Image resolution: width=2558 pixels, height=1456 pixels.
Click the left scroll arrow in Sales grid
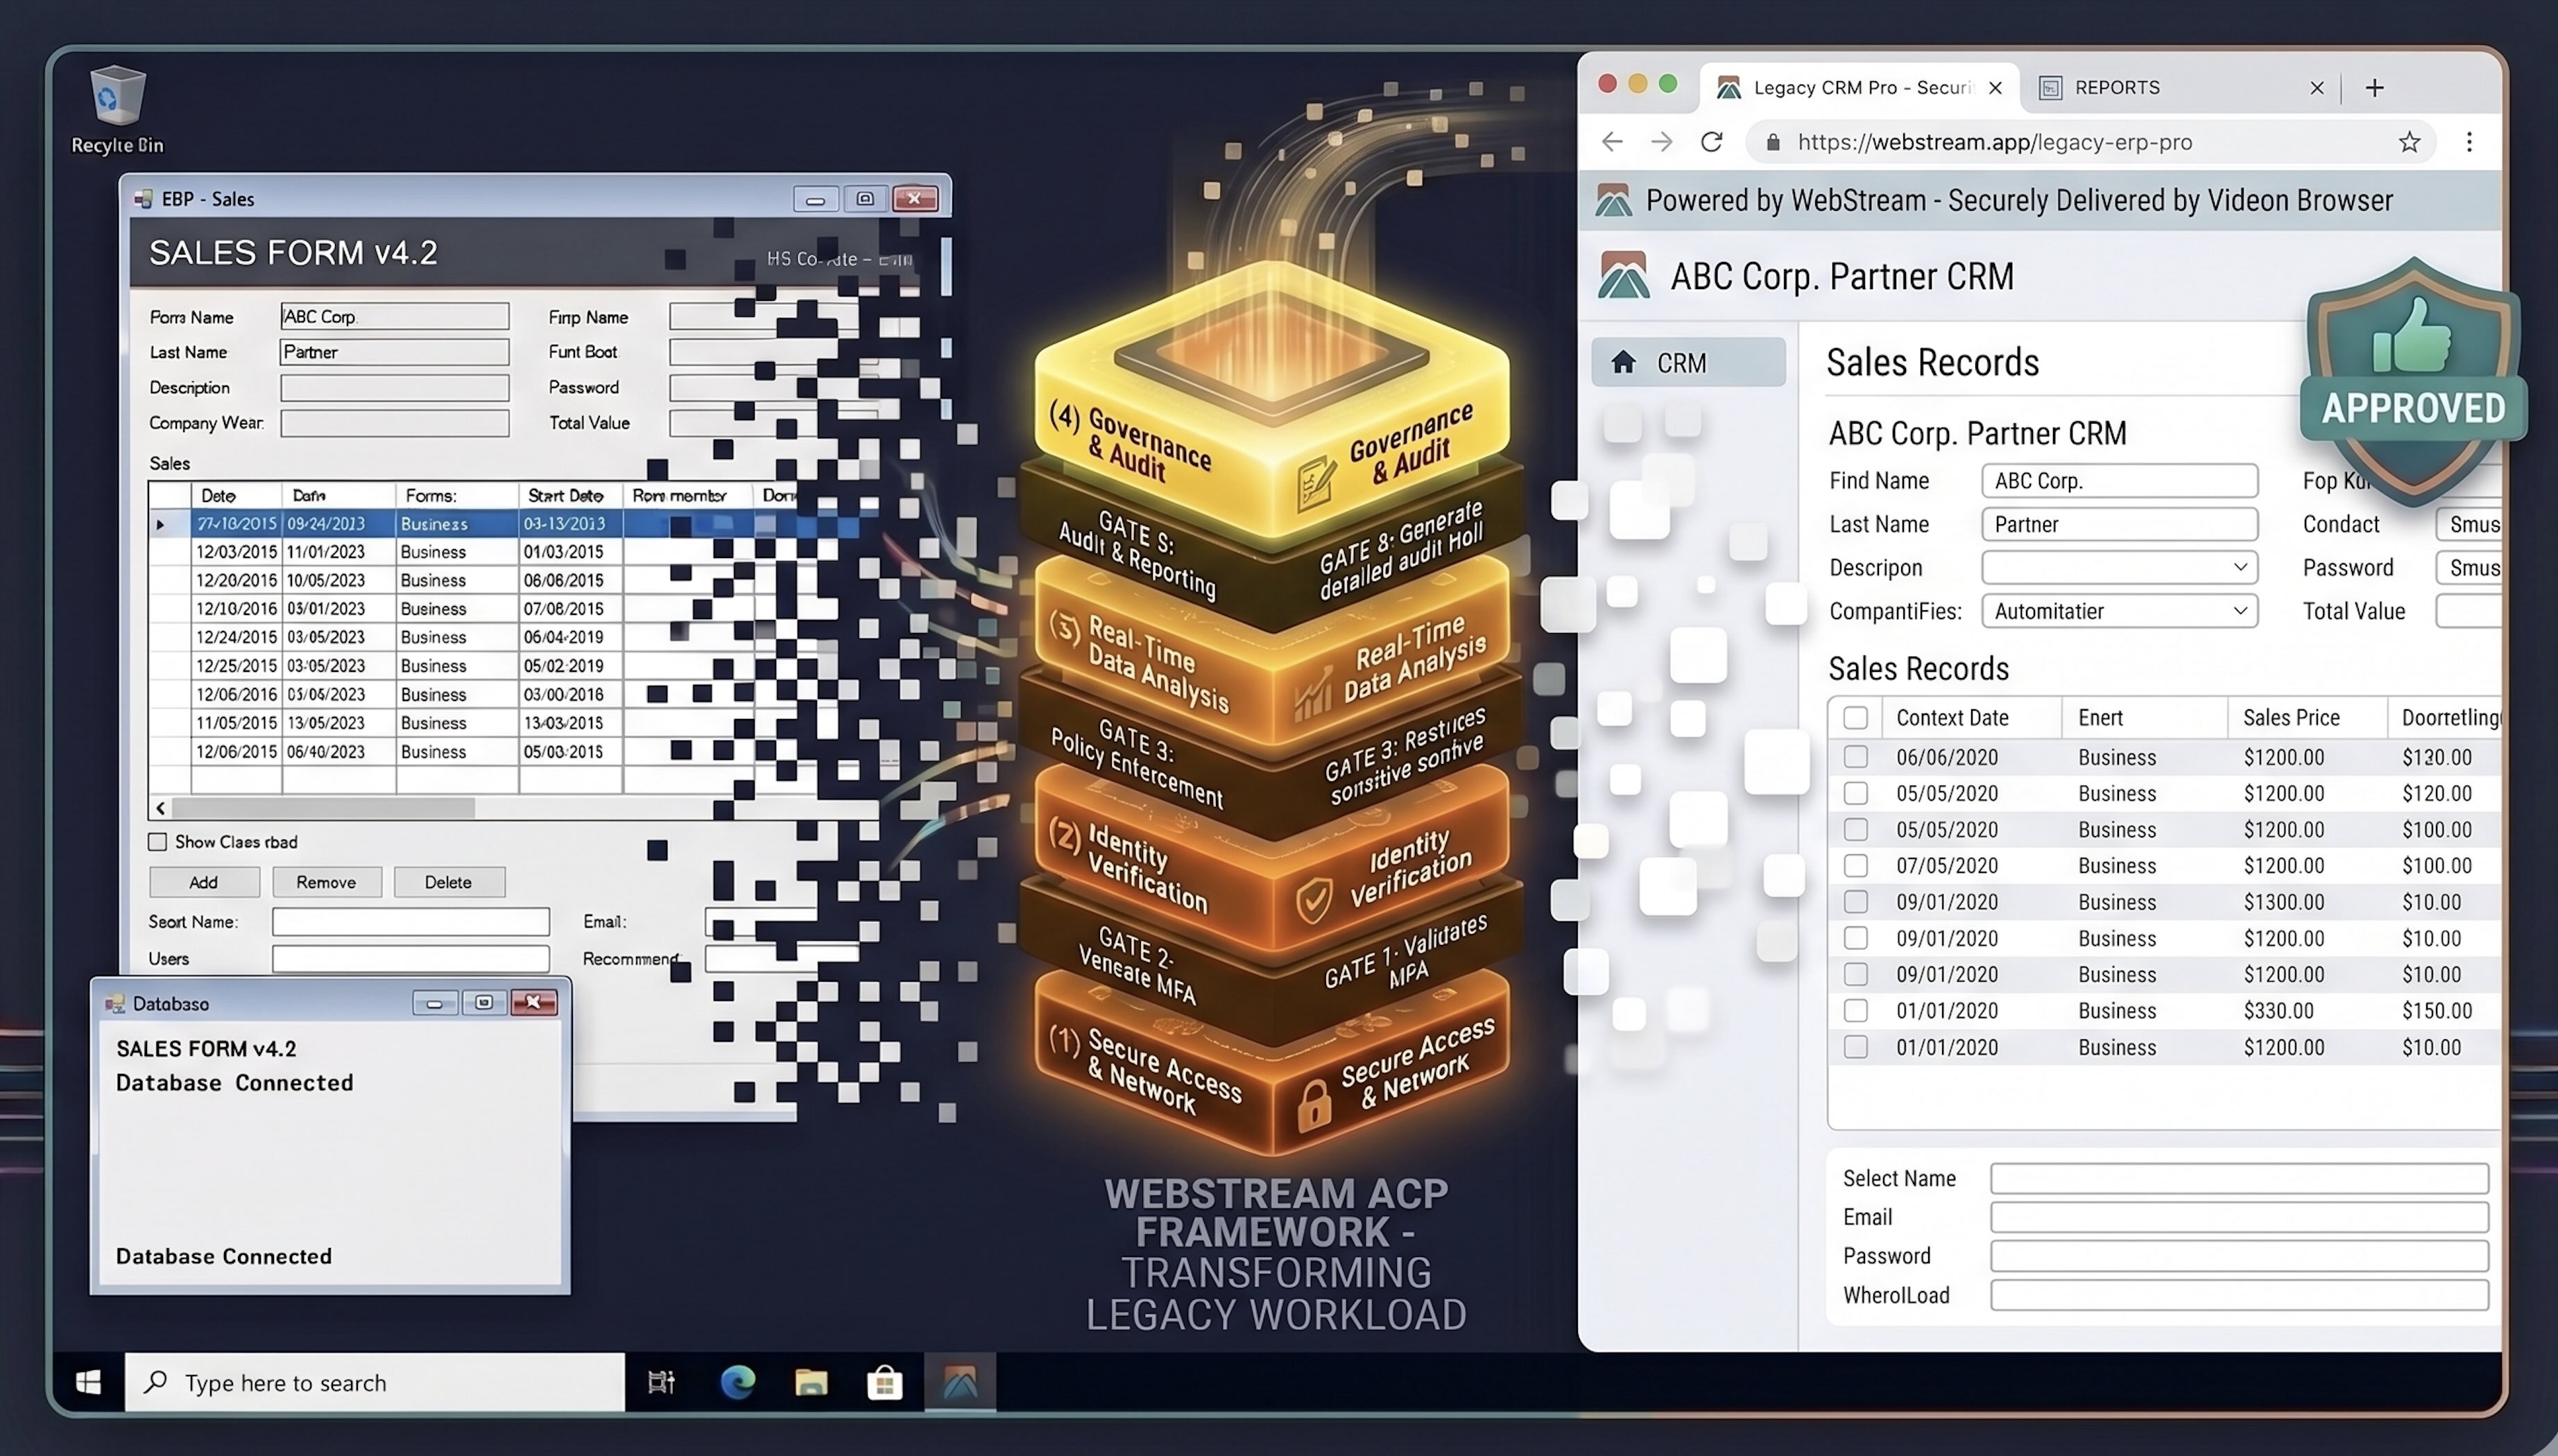point(160,807)
